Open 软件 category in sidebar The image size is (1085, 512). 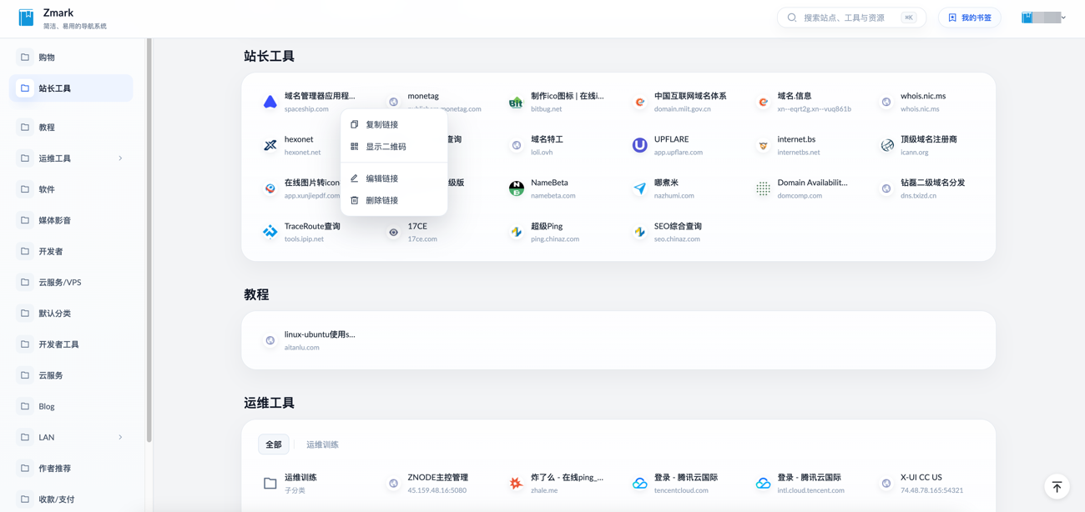[71, 189]
